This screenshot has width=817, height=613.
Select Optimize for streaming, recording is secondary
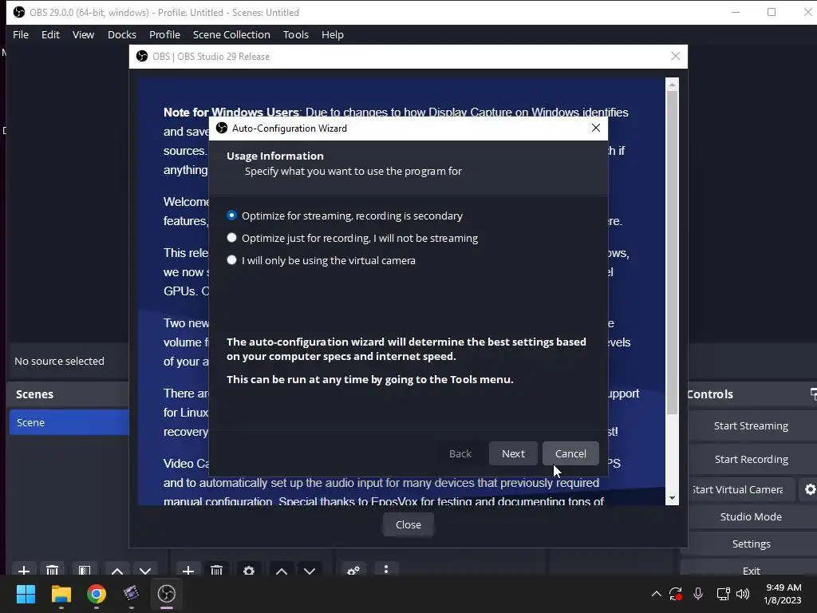click(345, 216)
